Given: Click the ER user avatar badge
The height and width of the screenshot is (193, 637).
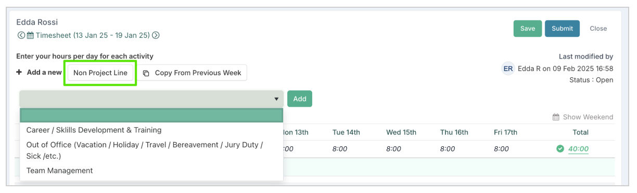Looking at the screenshot, I should coord(508,68).
